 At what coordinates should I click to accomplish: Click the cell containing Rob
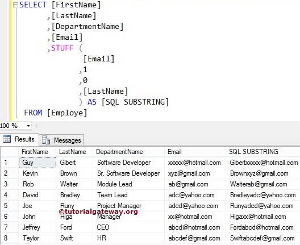pyautogui.click(x=37, y=184)
